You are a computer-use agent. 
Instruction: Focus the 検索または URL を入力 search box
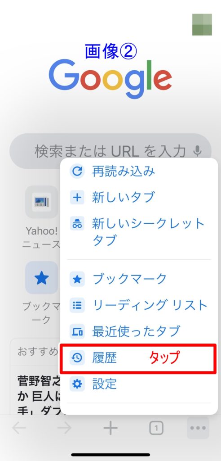pyautogui.click(x=110, y=151)
